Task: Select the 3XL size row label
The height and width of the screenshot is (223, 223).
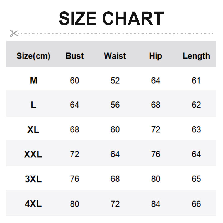Action: [x=33, y=179]
